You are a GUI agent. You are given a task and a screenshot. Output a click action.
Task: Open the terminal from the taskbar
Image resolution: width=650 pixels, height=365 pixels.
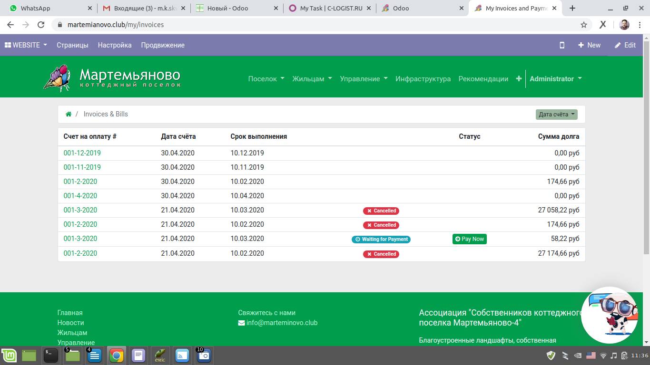click(51, 355)
